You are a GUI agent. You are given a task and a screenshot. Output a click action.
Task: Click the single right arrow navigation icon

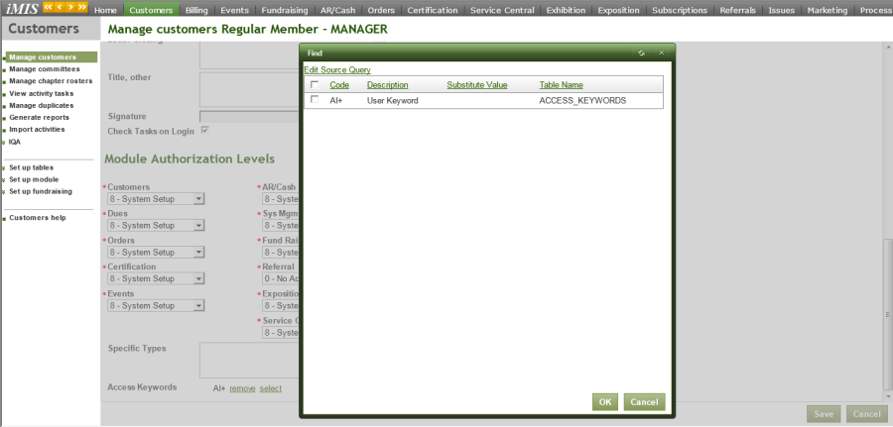coord(69,9)
